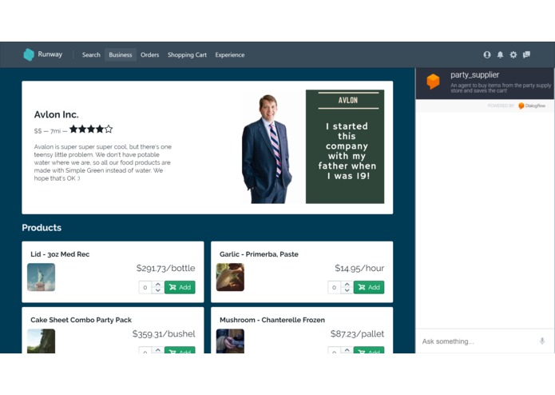Click the 'Cake Sheet Combo Party Pack' product name
Viewport: 555px width, 395px height.
[x=81, y=320]
